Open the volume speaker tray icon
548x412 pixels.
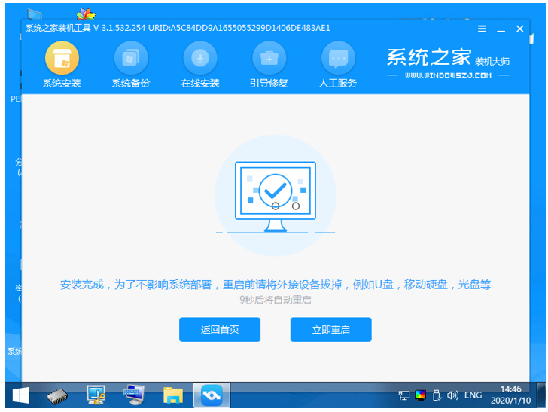[x=452, y=395]
